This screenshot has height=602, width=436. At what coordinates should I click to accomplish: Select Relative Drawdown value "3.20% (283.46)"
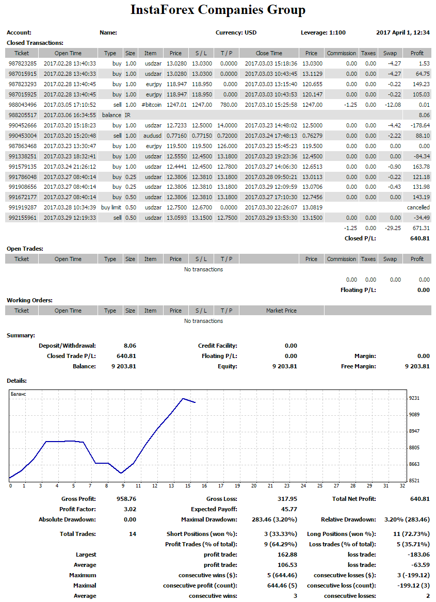(x=407, y=520)
